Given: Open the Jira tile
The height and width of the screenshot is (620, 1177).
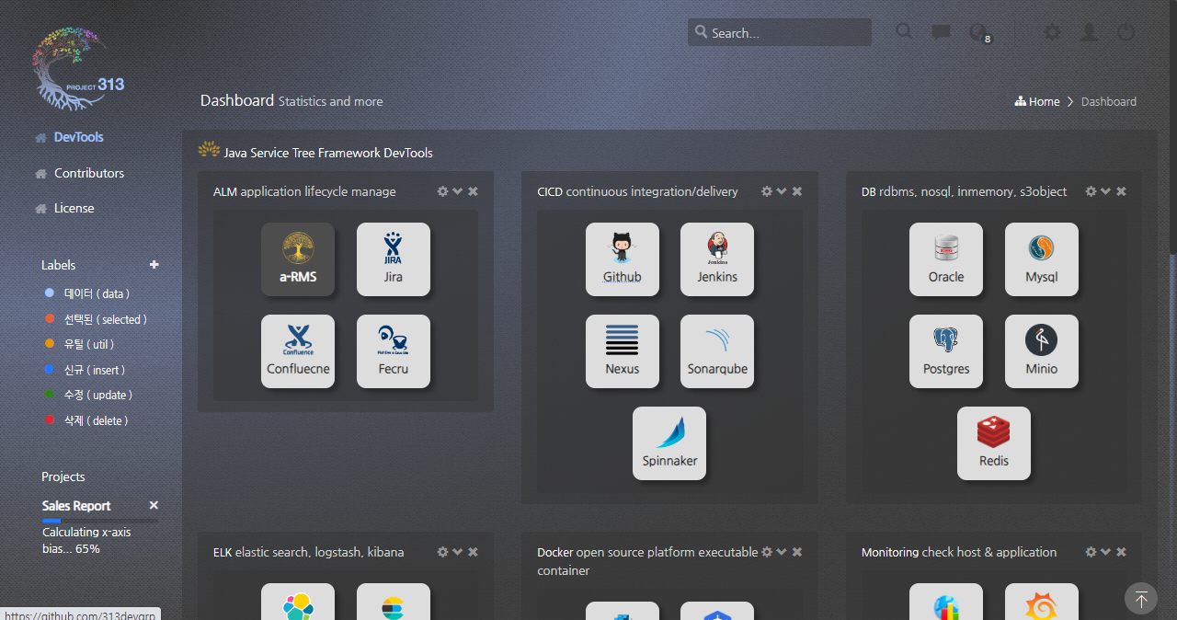Looking at the screenshot, I should click(394, 259).
